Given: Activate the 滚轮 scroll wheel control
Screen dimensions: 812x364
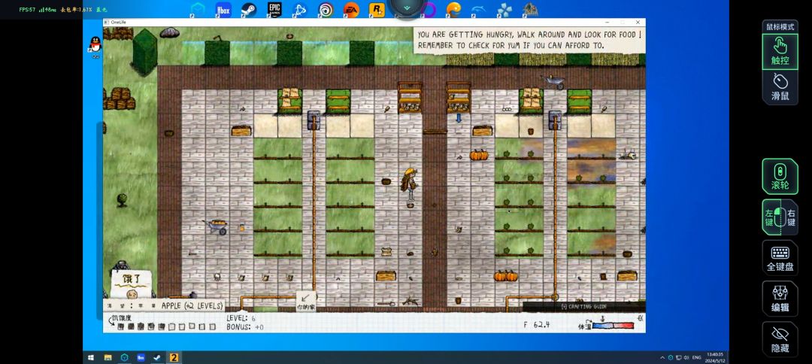Looking at the screenshot, I should point(780,177).
